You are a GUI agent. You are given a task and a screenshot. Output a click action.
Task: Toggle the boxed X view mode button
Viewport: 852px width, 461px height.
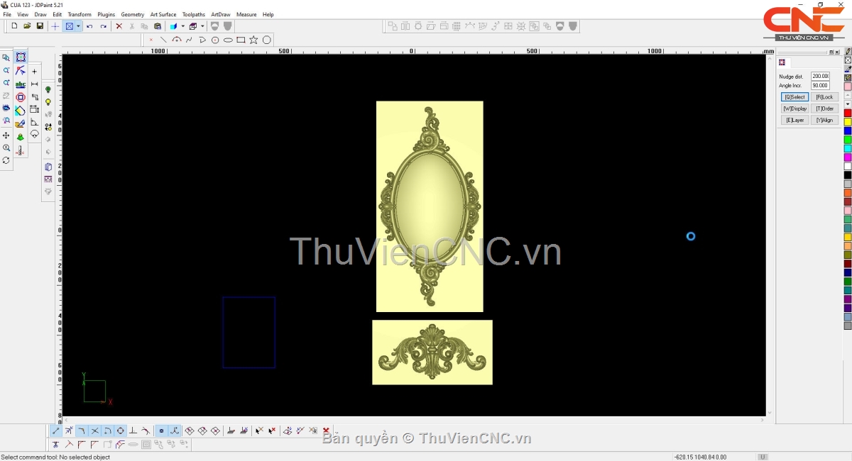(70, 26)
